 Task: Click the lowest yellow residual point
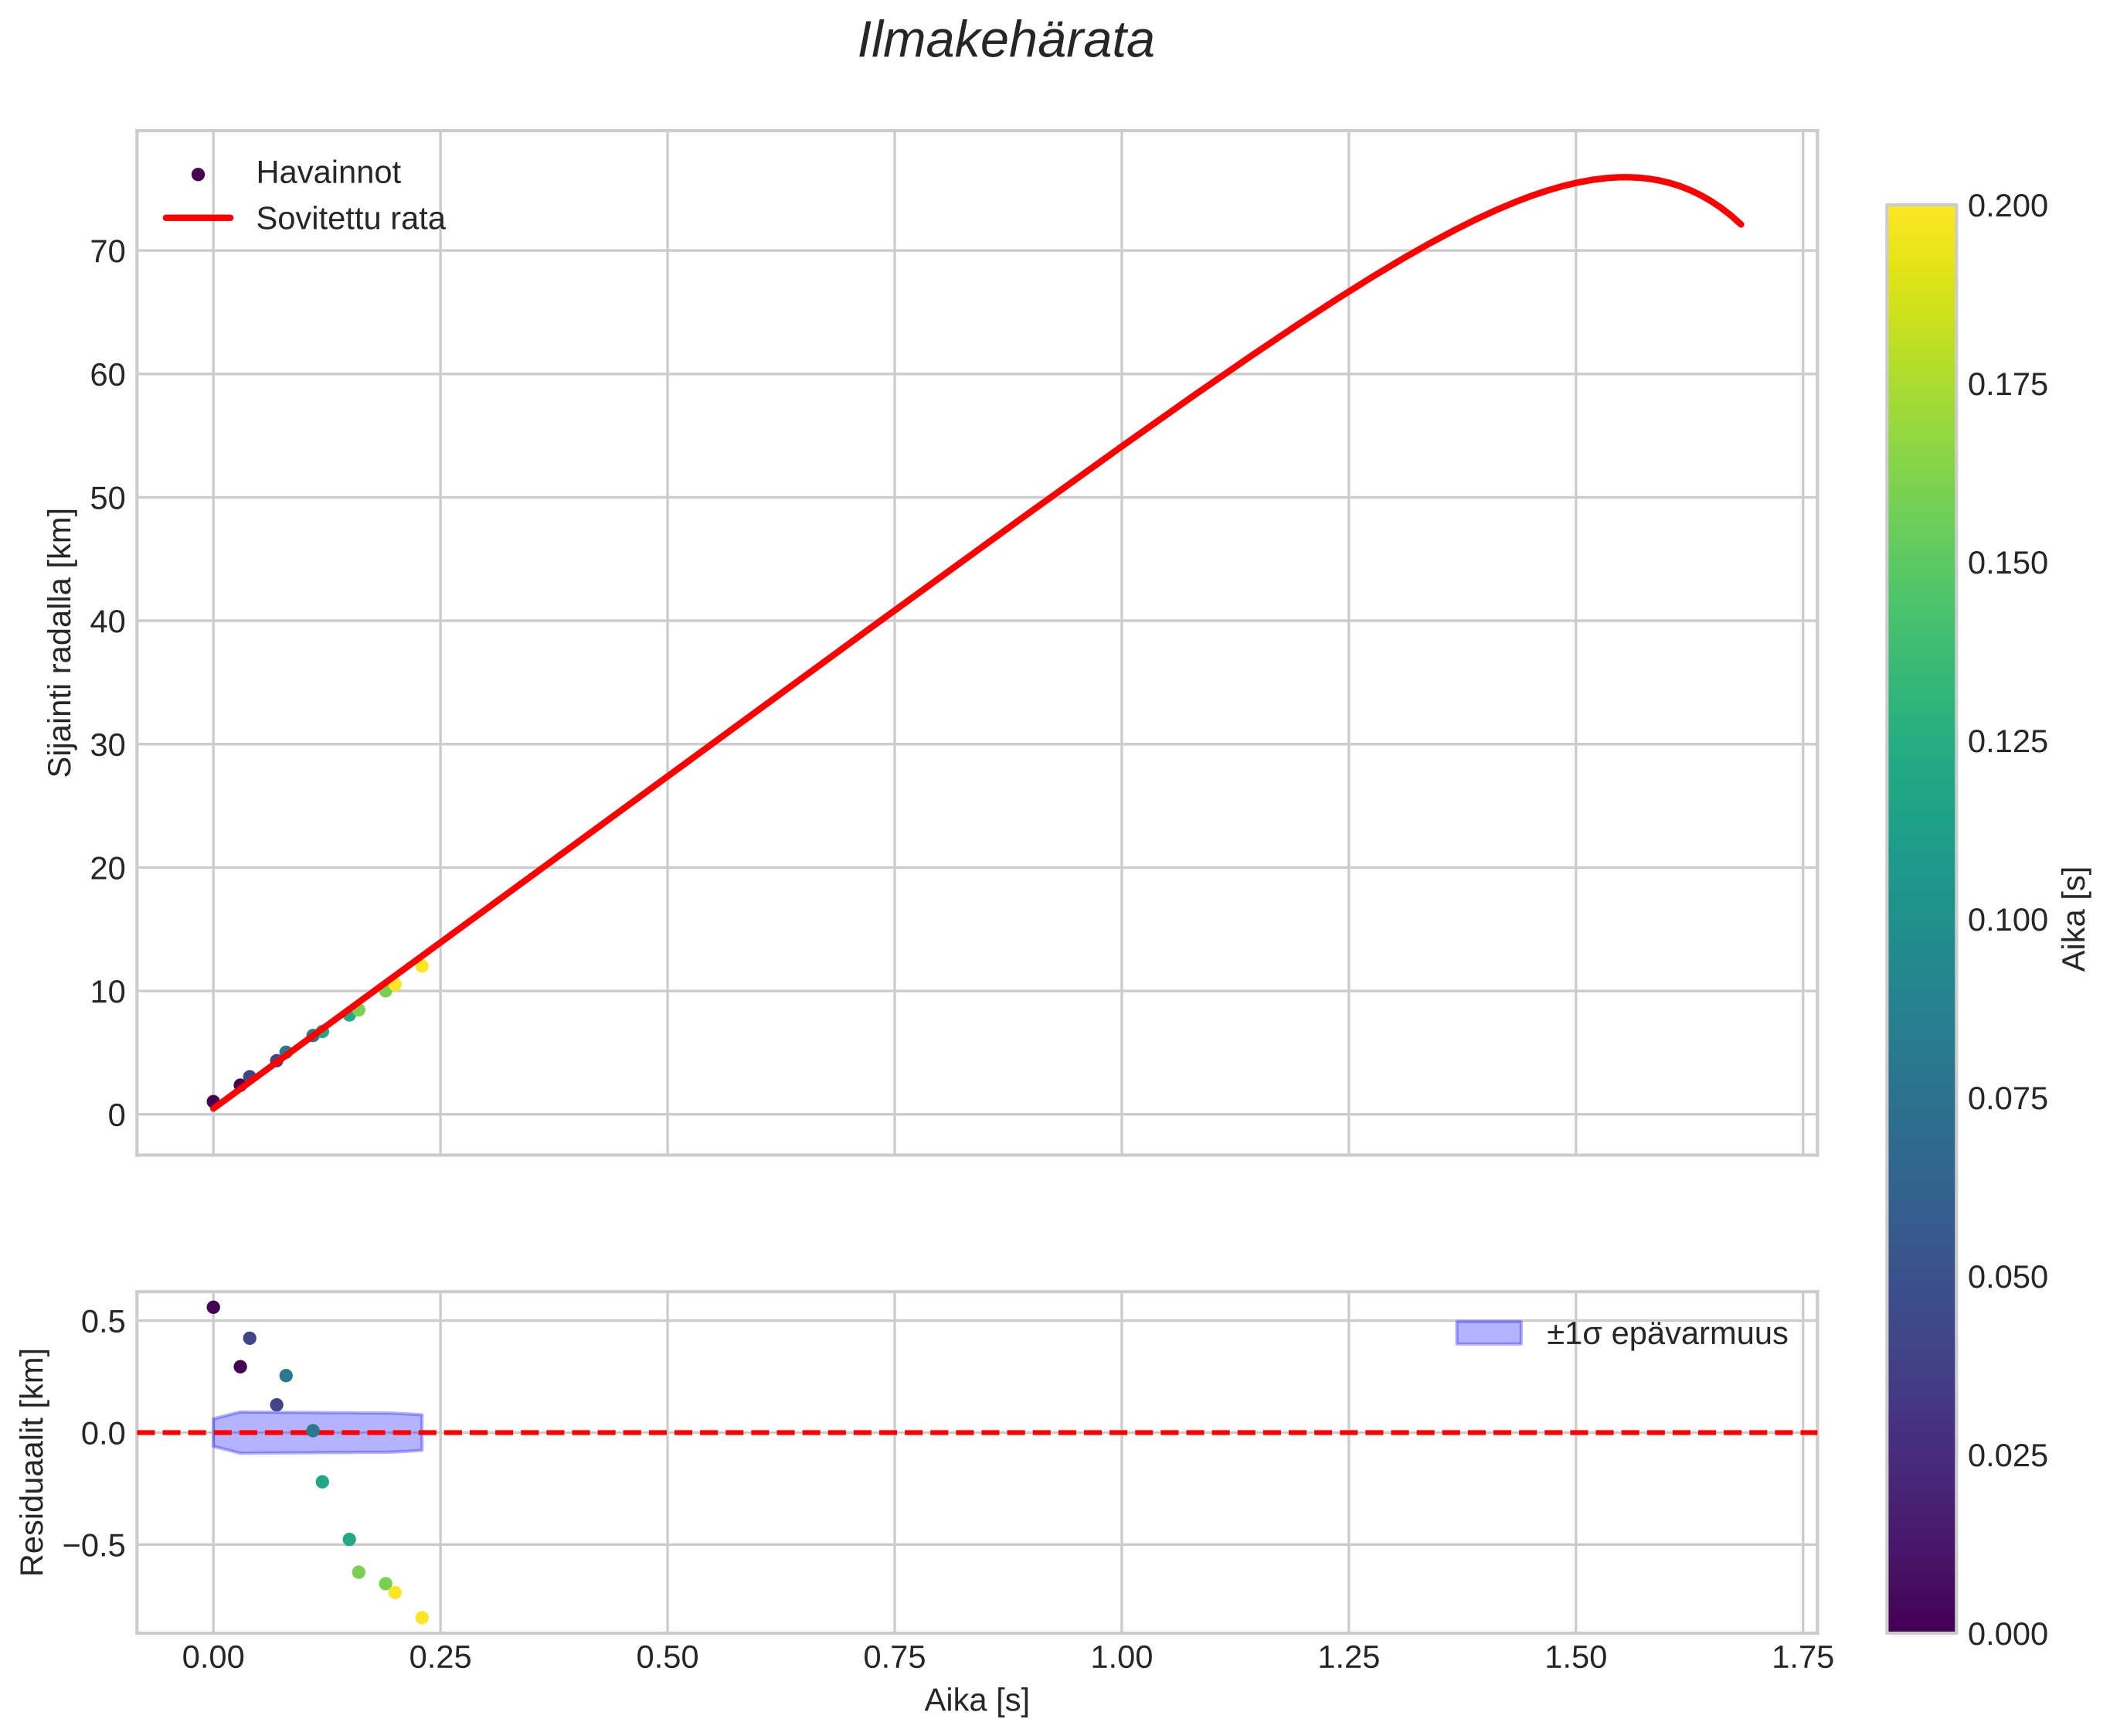point(422,1618)
